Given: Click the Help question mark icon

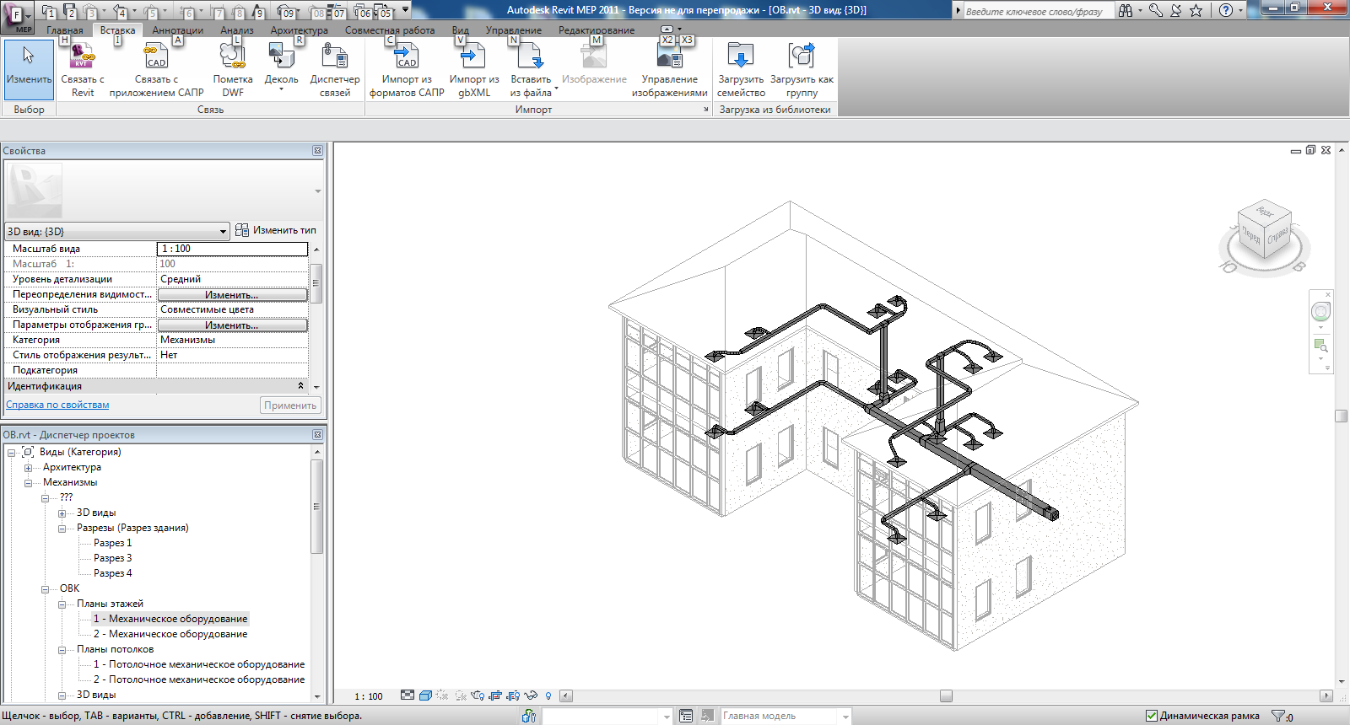Looking at the screenshot, I should [1226, 10].
